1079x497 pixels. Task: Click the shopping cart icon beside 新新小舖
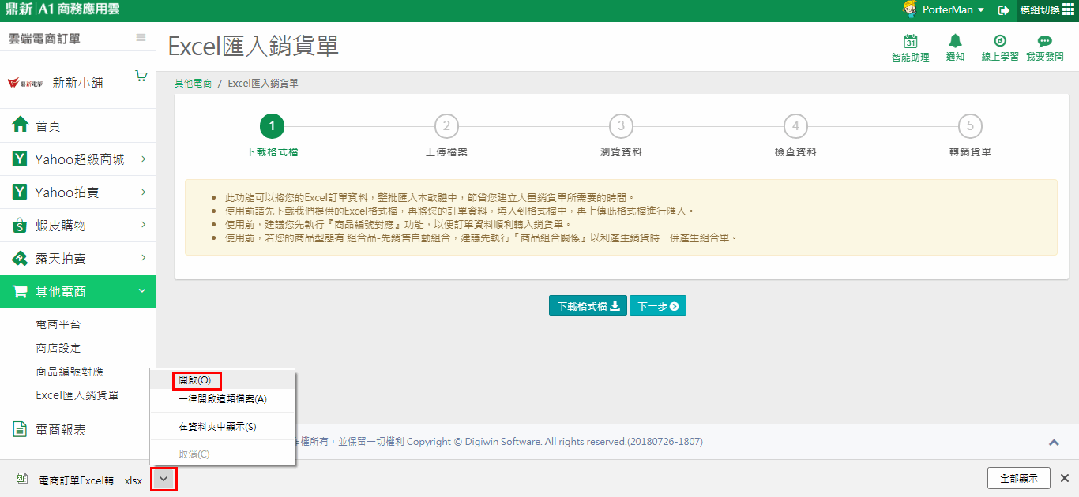click(141, 77)
